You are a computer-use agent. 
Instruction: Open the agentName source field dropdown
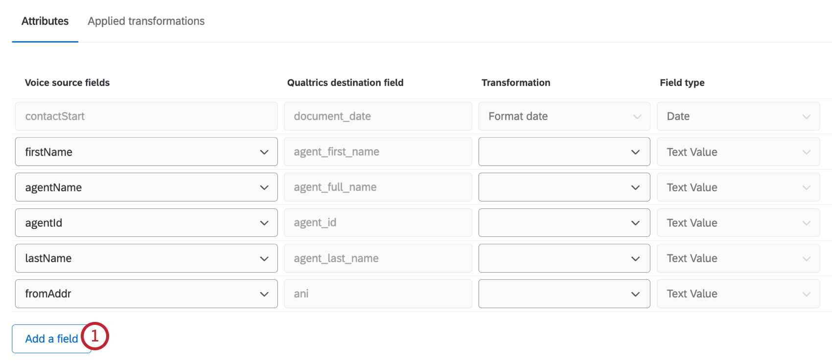(x=146, y=187)
